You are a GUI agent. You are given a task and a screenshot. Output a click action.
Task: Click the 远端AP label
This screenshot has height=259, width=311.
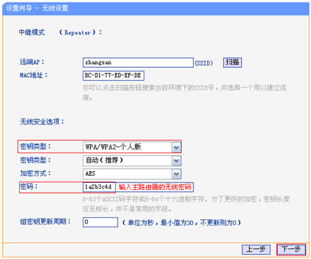[32, 62]
